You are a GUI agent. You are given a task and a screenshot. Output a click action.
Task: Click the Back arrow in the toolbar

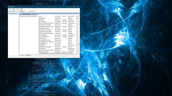pyautogui.click(x=9, y=11)
